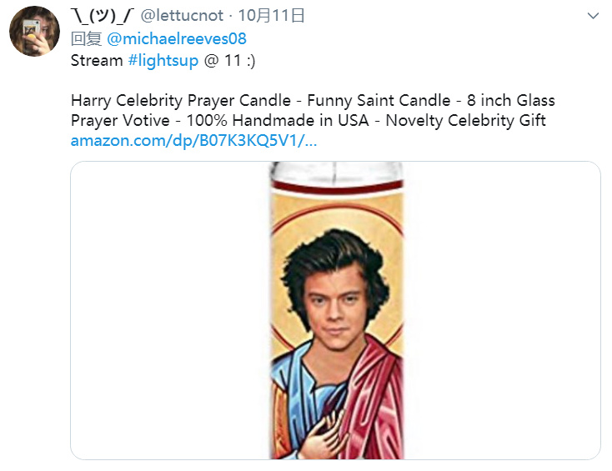Click the ¯\_(ツ)_/¯ display name
The height and width of the screenshot is (471, 612).
103,16
